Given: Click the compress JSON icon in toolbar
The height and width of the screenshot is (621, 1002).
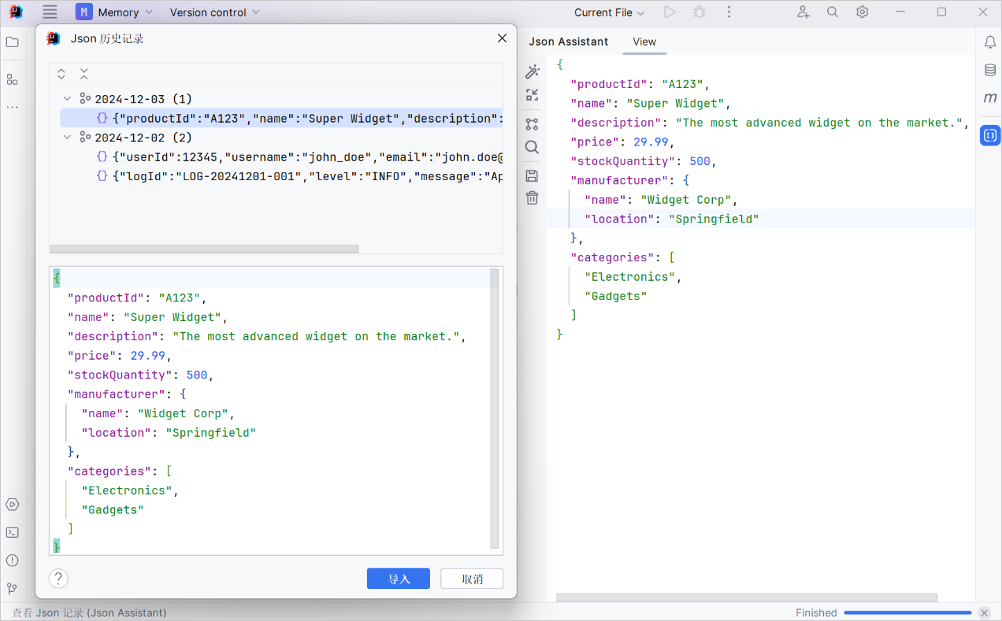Looking at the screenshot, I should coord(532,96).
